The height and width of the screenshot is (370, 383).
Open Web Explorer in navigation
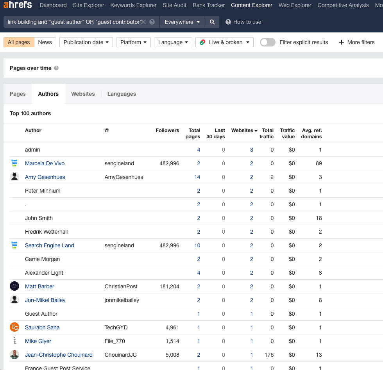click(x=295, y=5)
